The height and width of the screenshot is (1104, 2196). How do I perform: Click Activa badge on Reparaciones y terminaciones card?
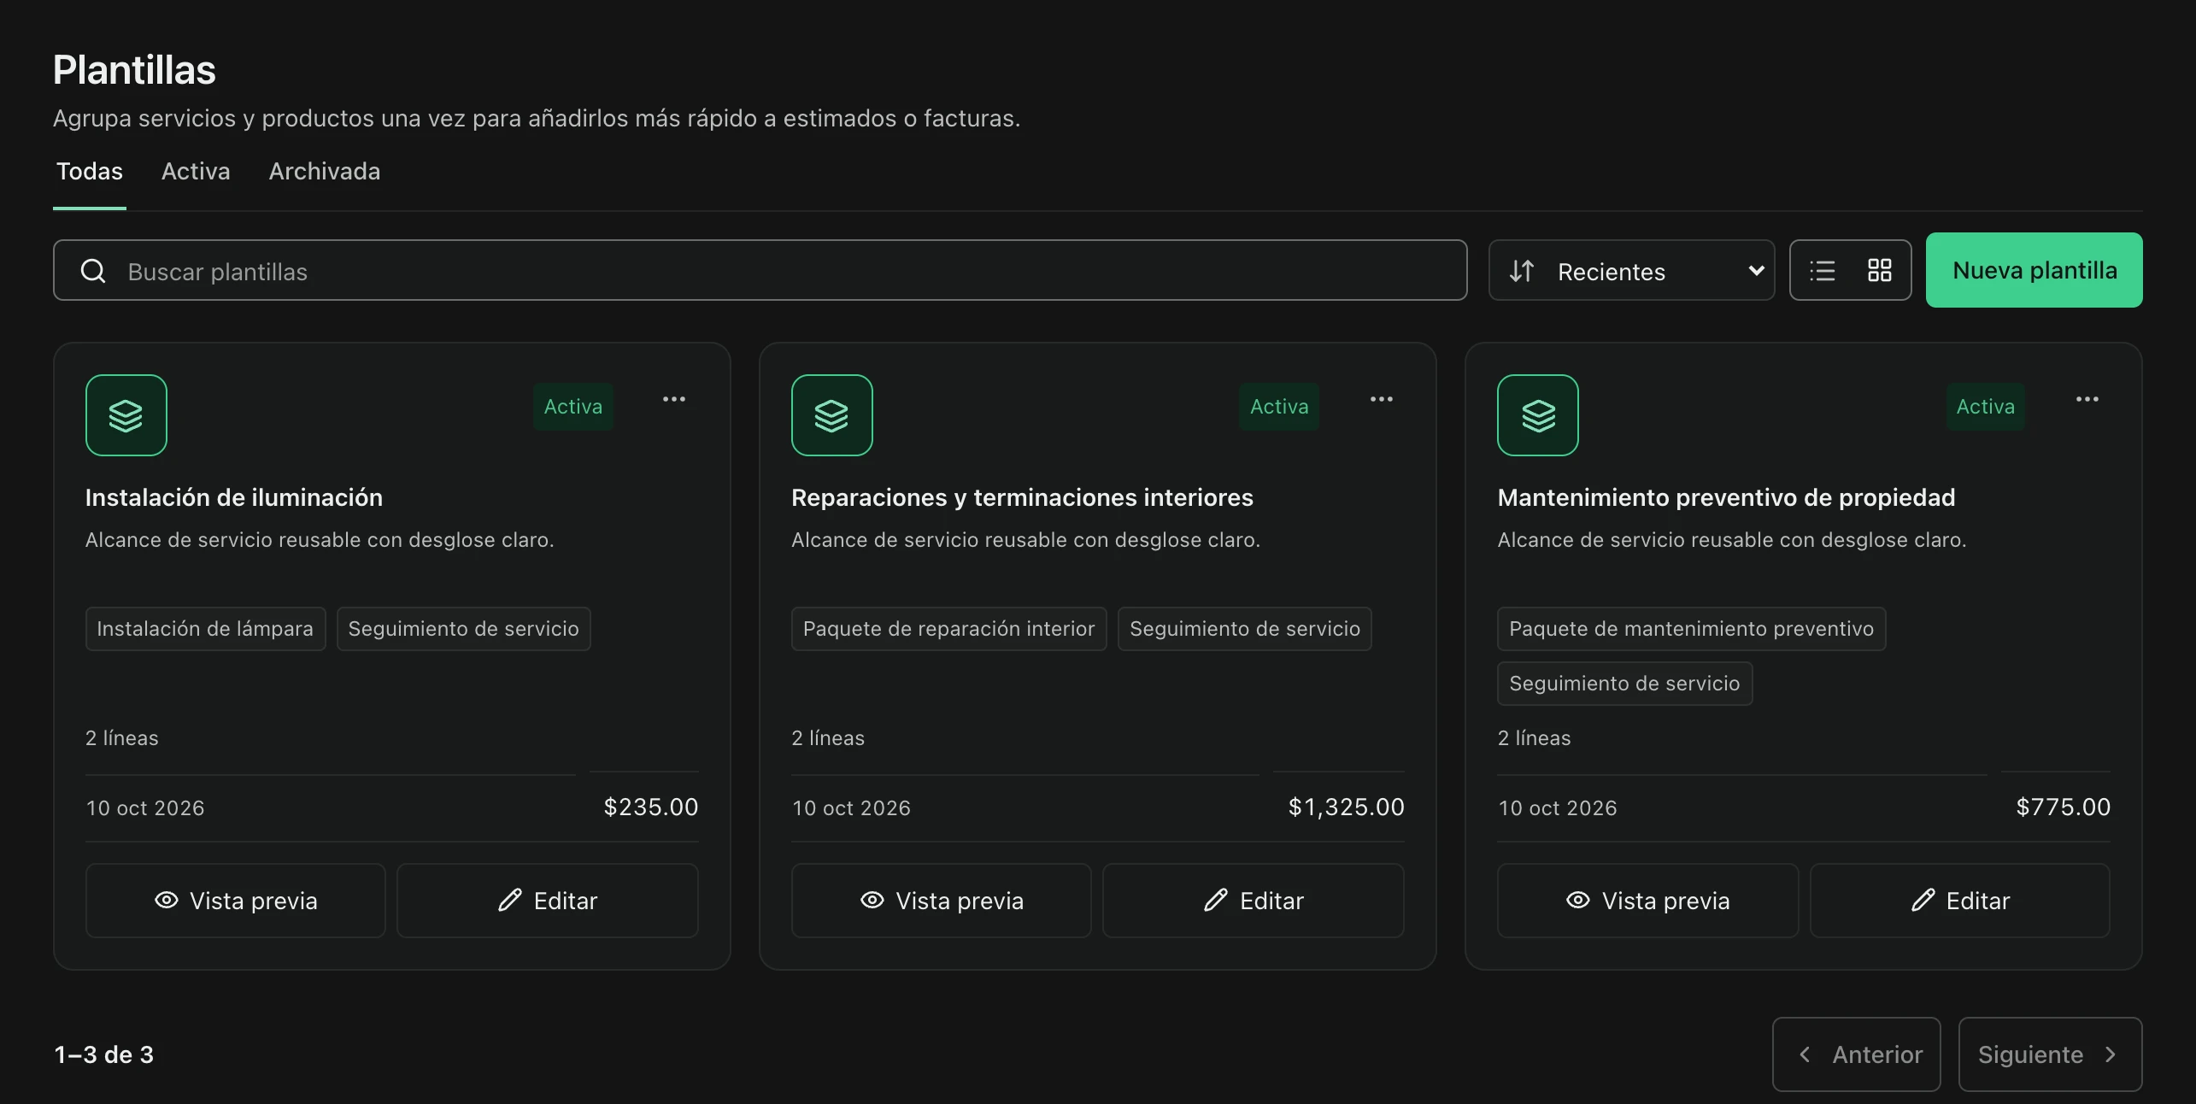tap(1279, 407)
